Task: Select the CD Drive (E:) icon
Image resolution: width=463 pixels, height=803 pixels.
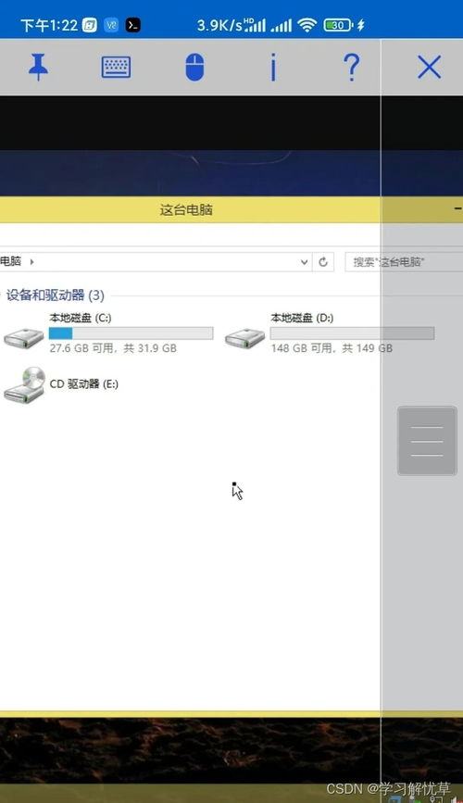Action: (24, 384)
